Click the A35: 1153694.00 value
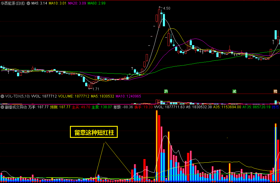This screenshot has width=280, height=183. [227, 107]
